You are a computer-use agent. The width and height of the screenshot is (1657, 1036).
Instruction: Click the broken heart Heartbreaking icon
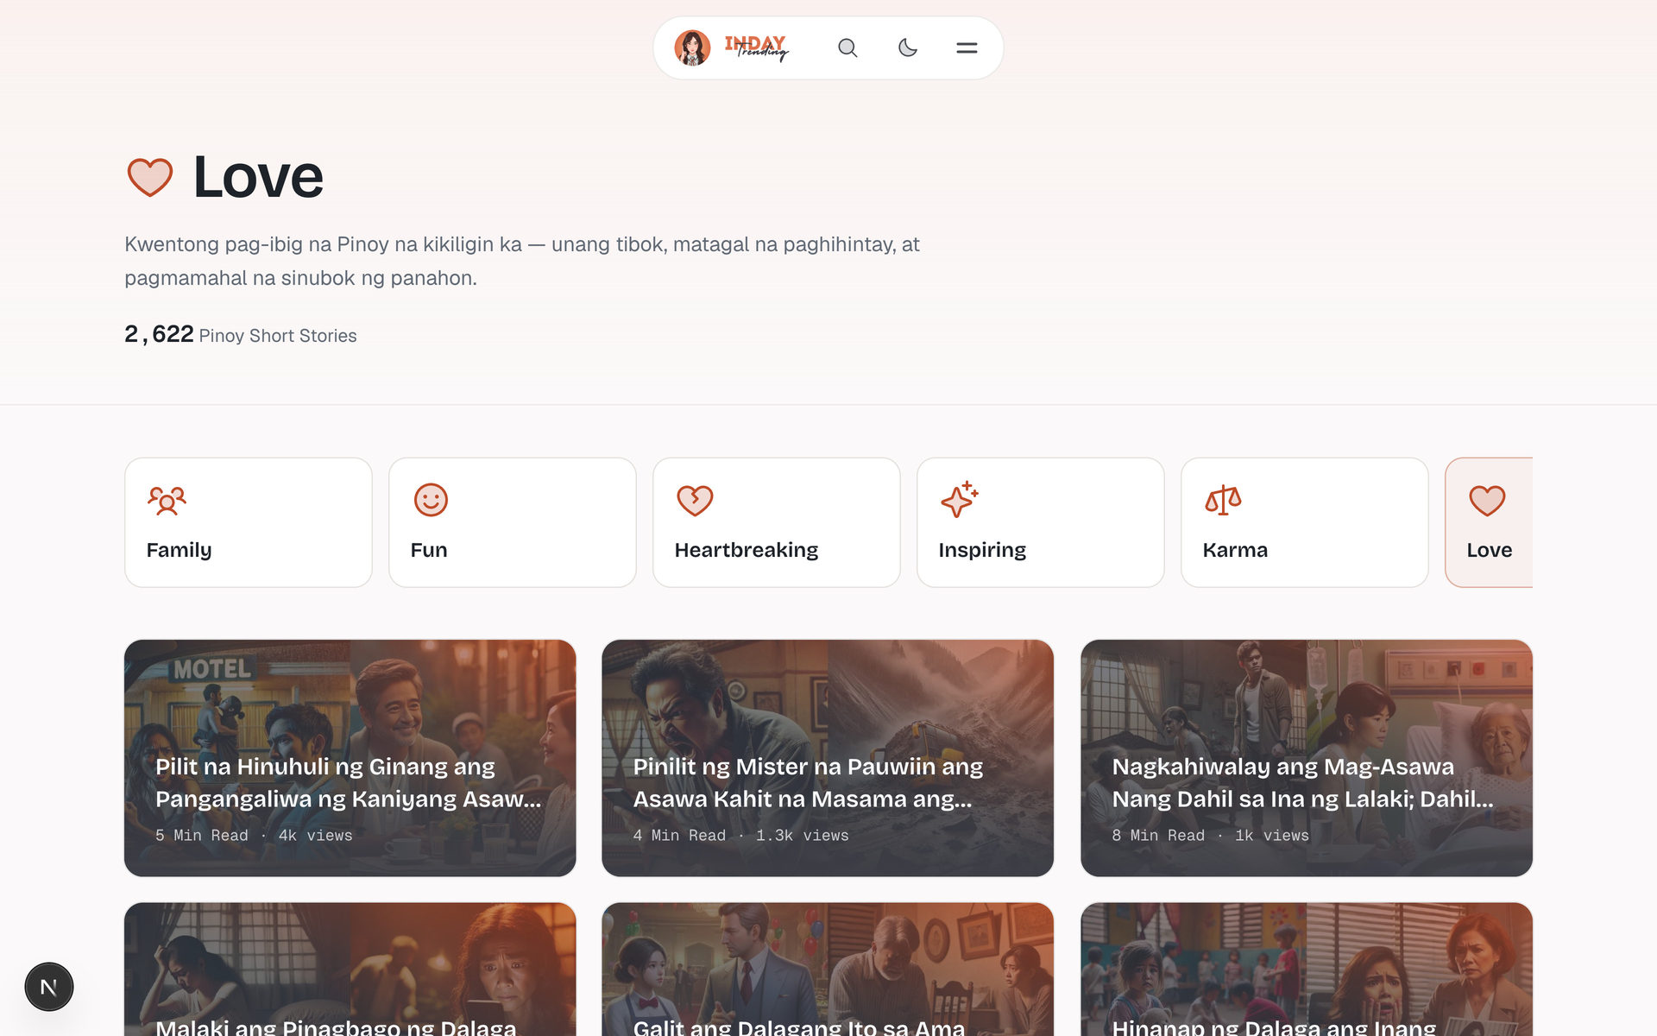point(695,500)
